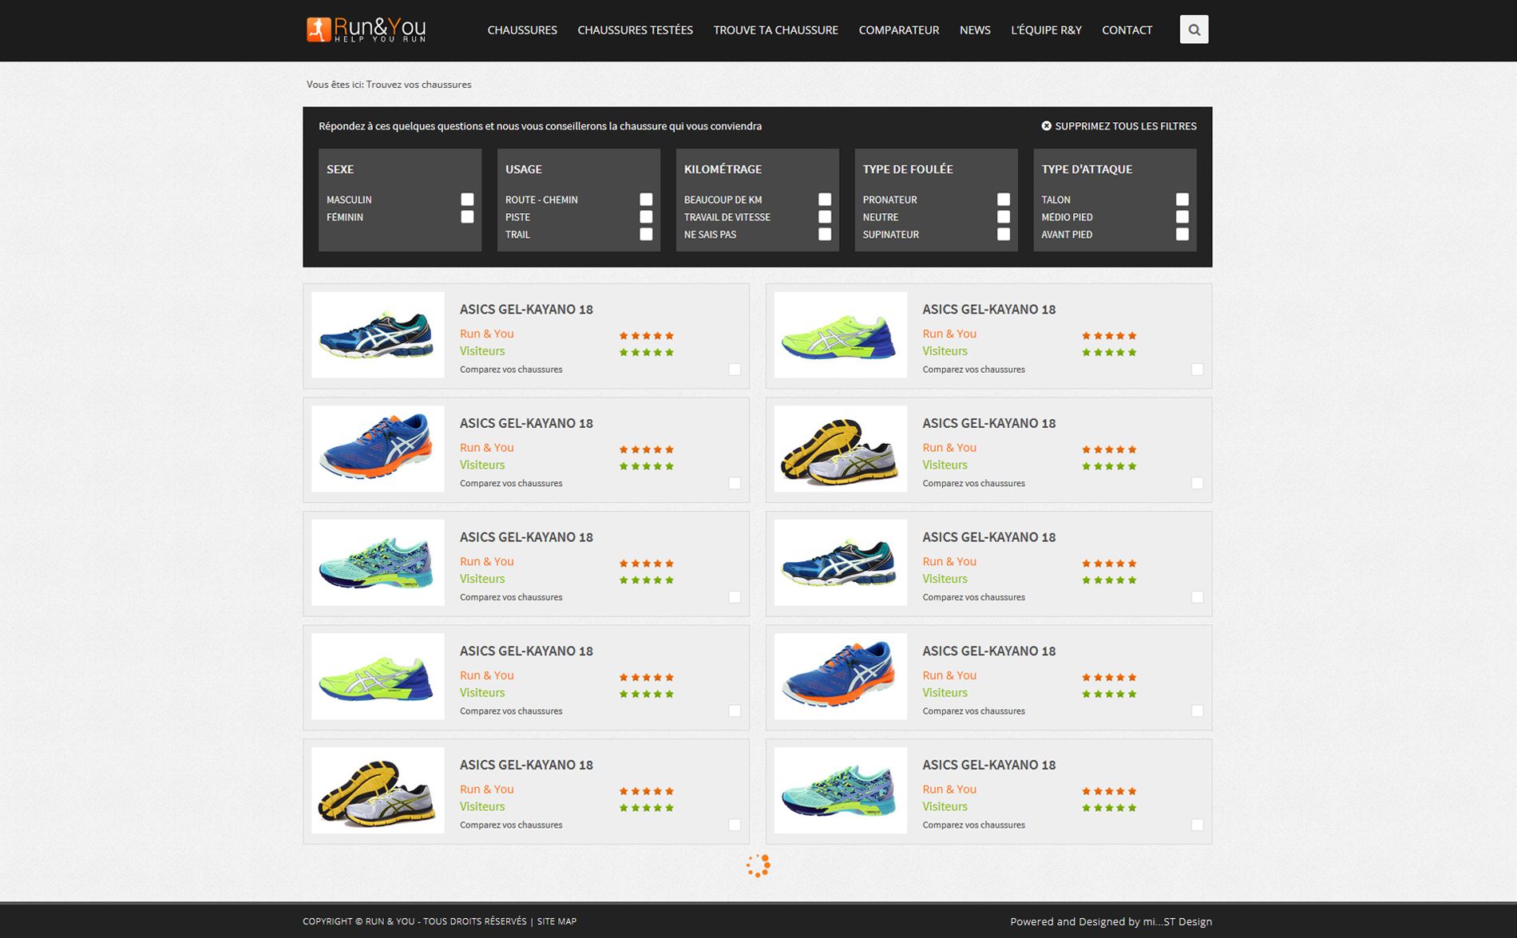
Task: Check the FEMININ filter
Action: click(x=467, y=217)
